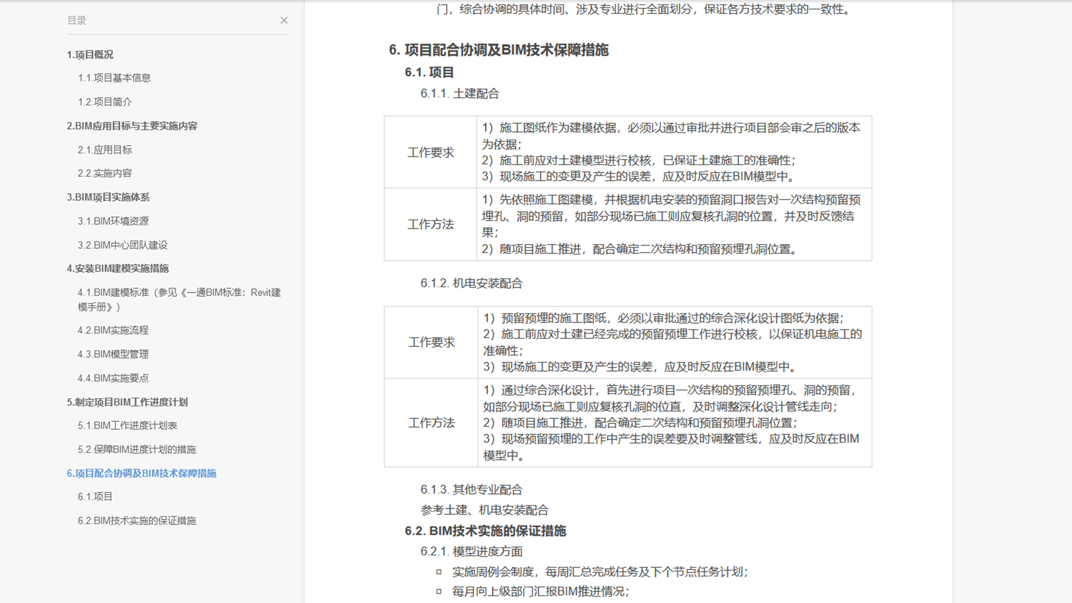Open 3.BIM项目实施体系 in outline
This screenshot has width=1072, height=603.
108,198
